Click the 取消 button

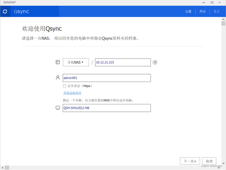(x=209, y=161)
